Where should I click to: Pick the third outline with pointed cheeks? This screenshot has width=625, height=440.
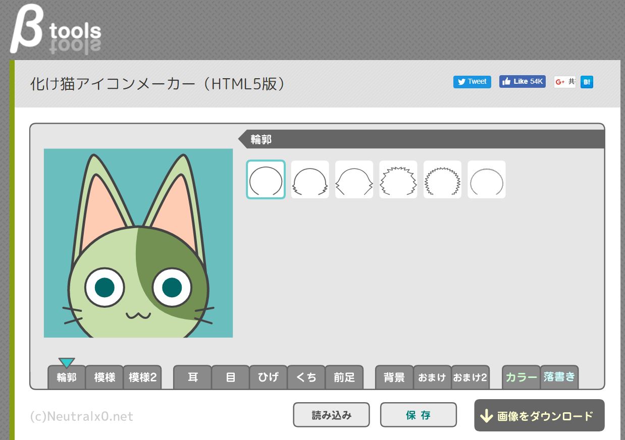pos(354,180)
